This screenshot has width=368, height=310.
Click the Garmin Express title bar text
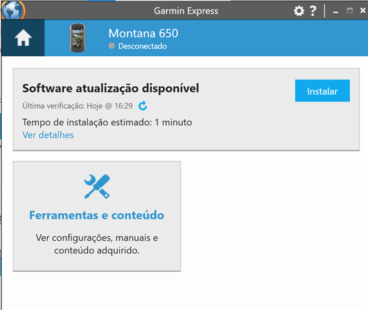pos(186,11)
